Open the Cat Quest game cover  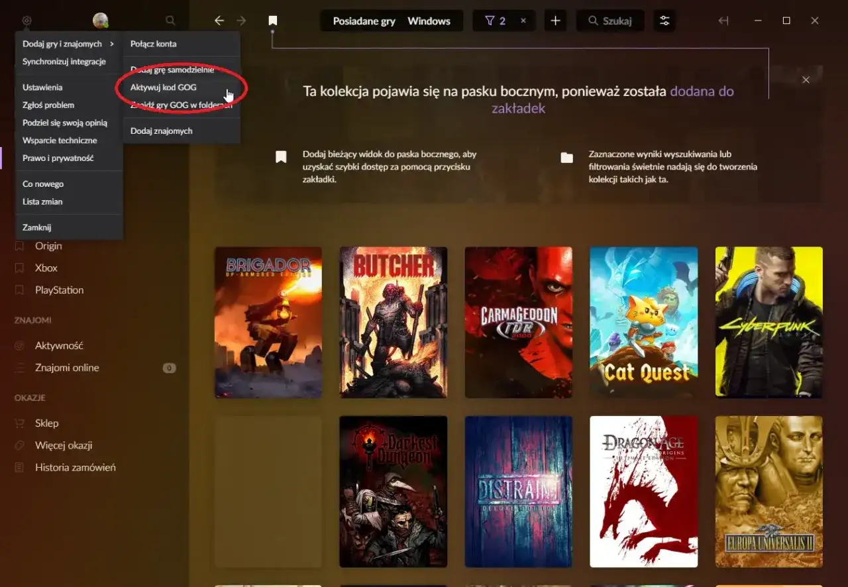click(x=644, y=323)
